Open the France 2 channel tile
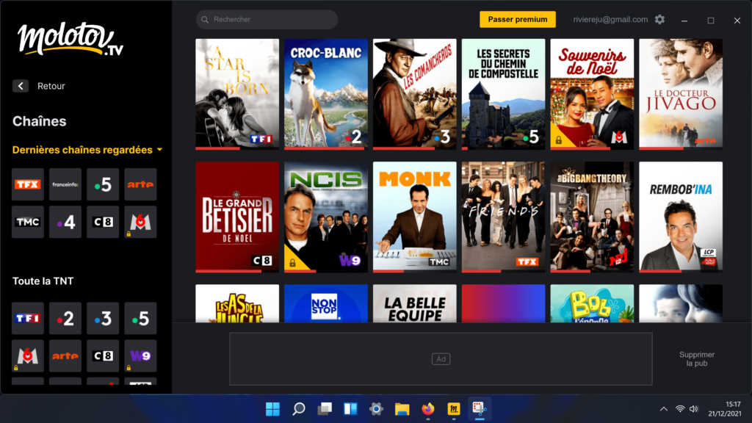 [65, 318]
